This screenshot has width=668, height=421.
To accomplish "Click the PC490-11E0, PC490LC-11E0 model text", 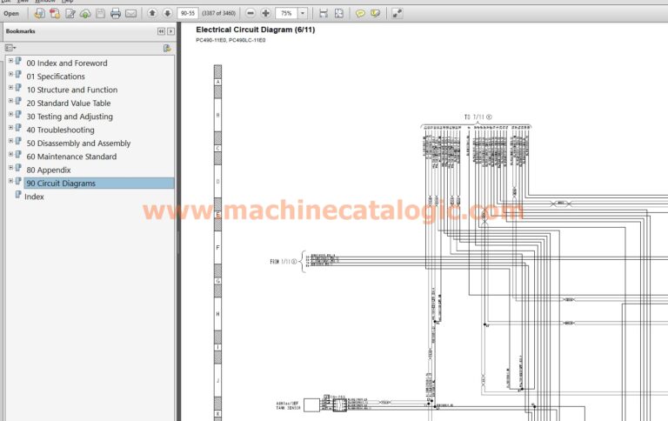I will coord(230,40).
